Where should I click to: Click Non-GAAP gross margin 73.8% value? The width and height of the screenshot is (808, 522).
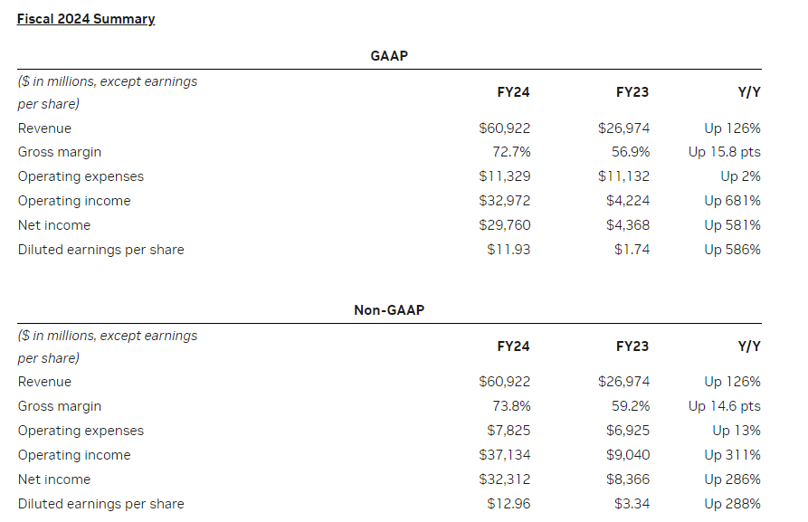pyautogui.click(x=509, y=406)
